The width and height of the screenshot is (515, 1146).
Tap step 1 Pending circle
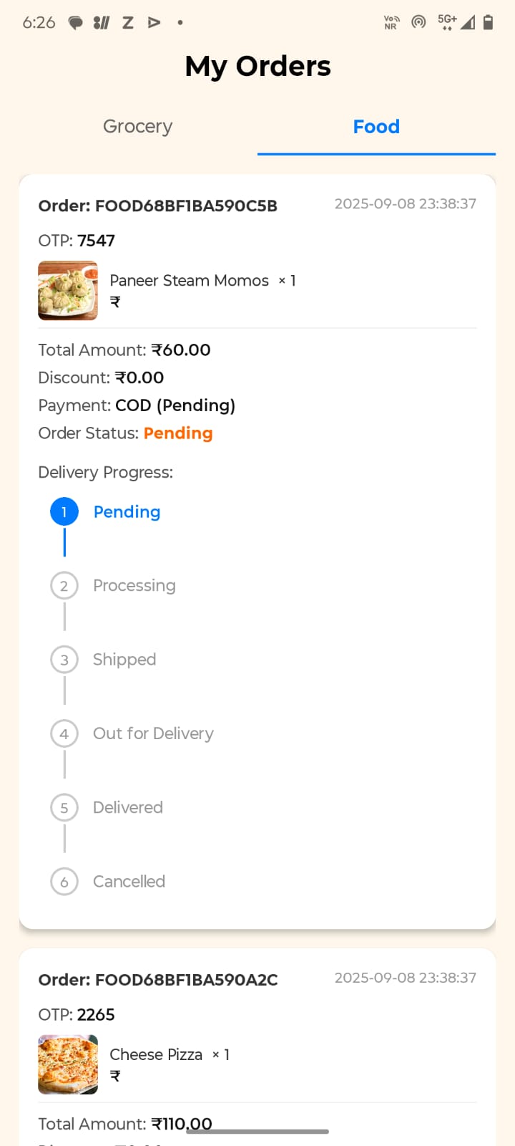(64, 512)
